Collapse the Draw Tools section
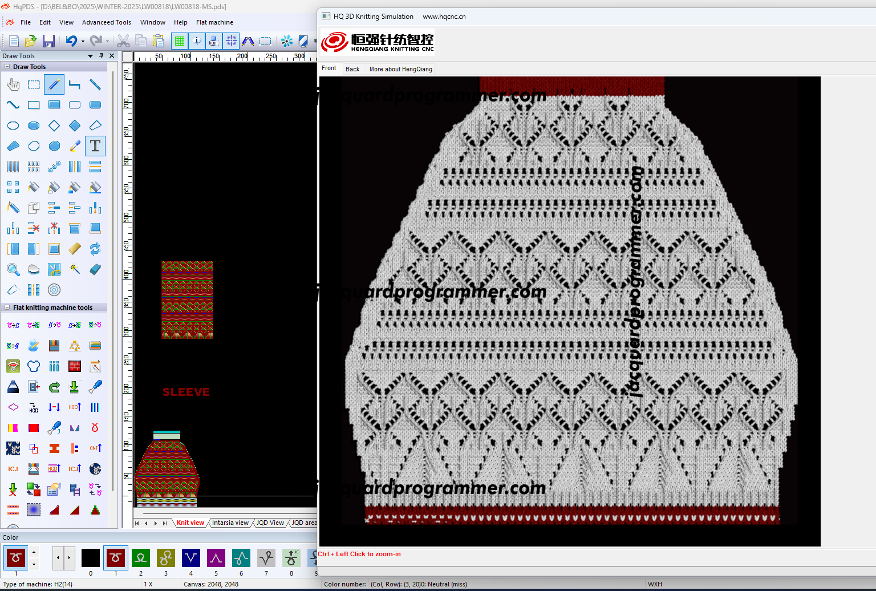876x591 pixels. pyautogui.click(x=7, y=67)
